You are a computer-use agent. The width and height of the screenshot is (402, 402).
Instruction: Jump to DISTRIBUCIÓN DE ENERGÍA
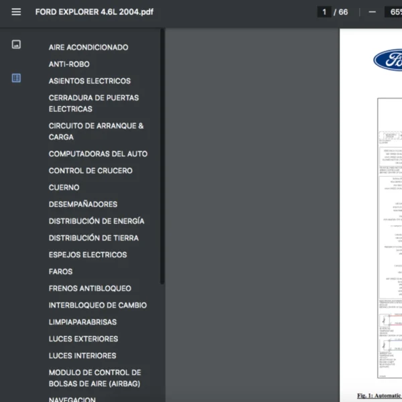tap(96, 221)
